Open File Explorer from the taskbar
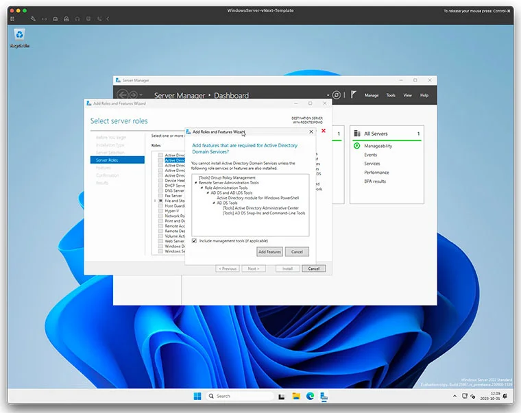The width and height of the screenshot is (521, 413). click(296, 396)
